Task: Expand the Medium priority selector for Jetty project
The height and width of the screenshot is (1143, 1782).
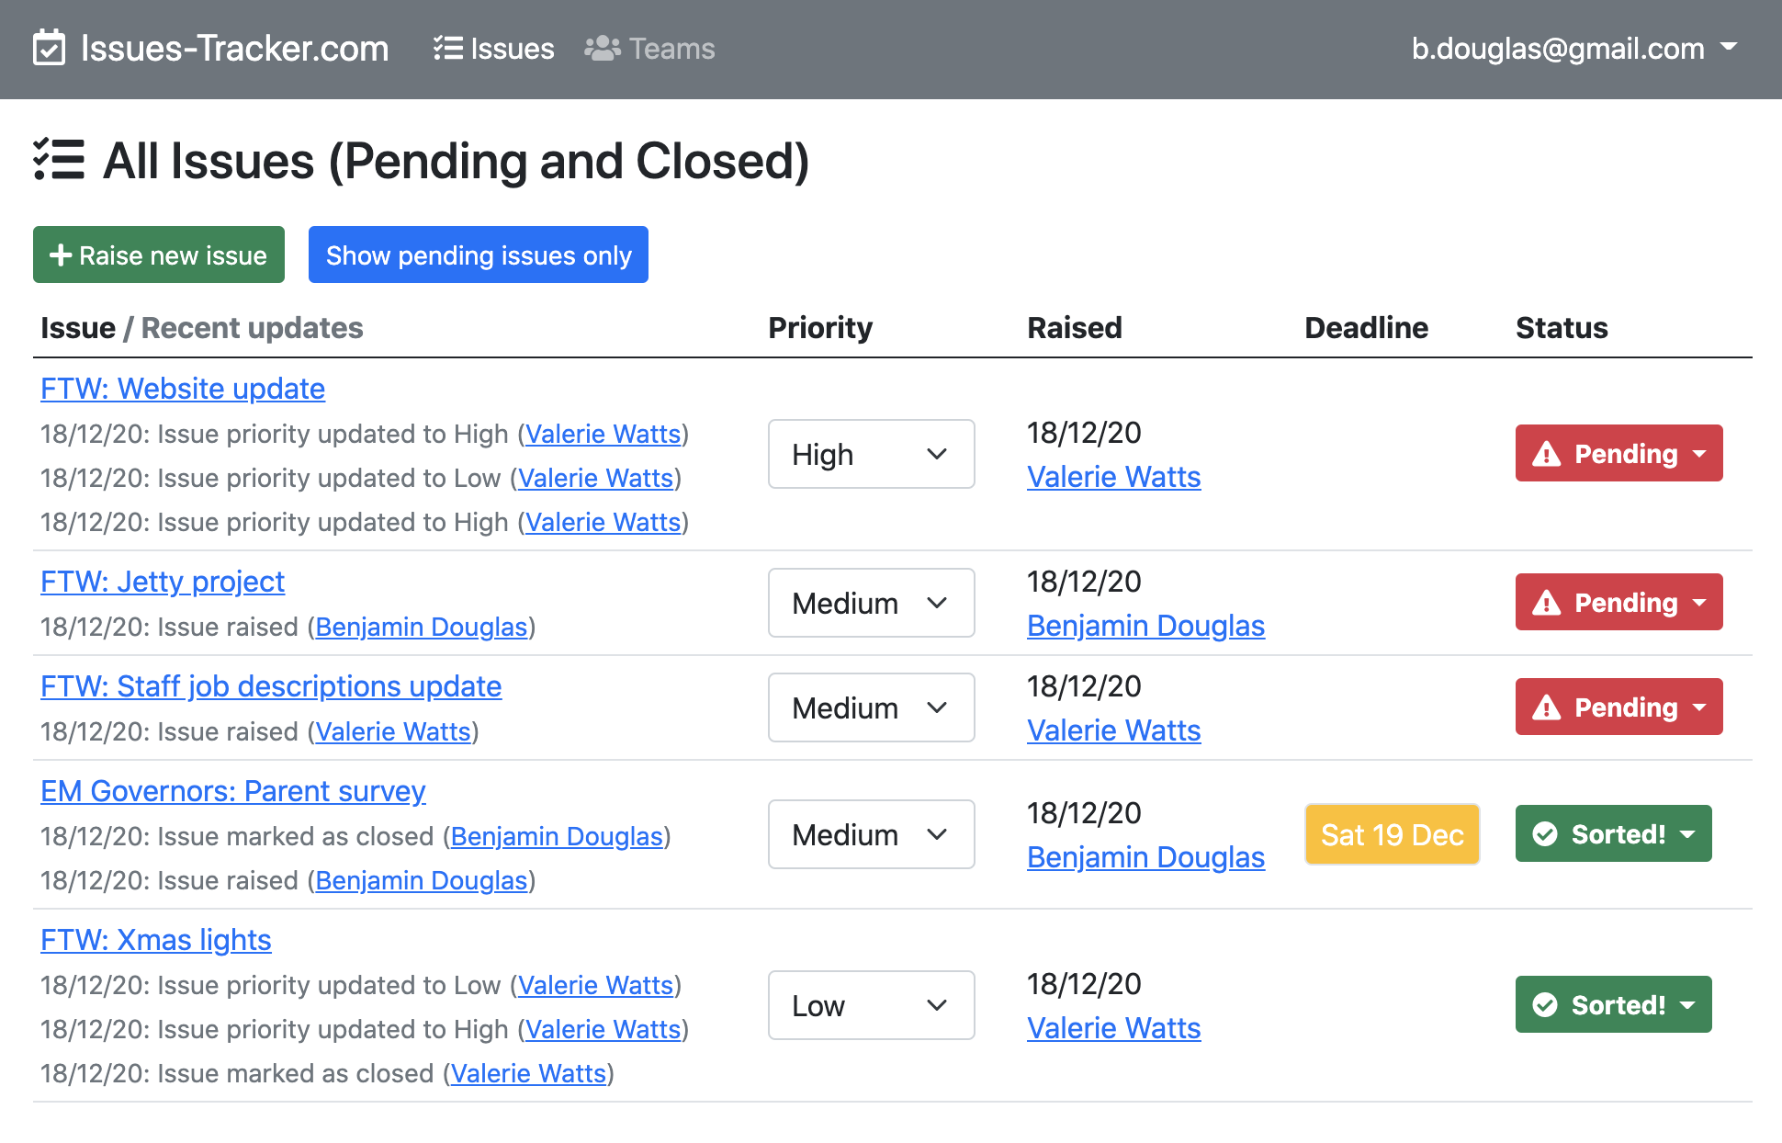Action: coord(871,603)
